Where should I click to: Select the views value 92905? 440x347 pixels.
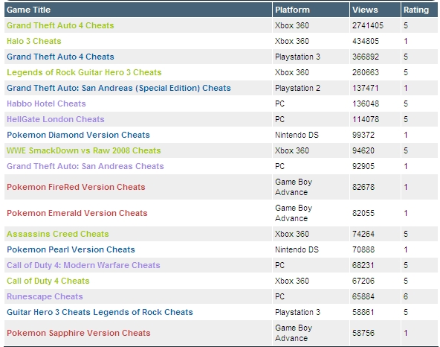(363, 166)
